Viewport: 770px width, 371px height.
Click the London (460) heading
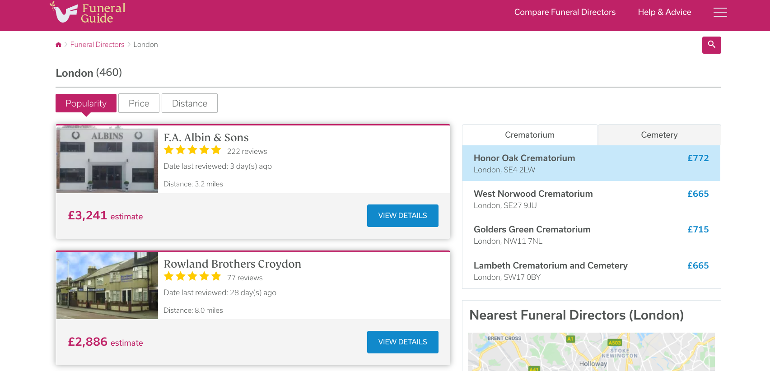[x=89, y=73]
